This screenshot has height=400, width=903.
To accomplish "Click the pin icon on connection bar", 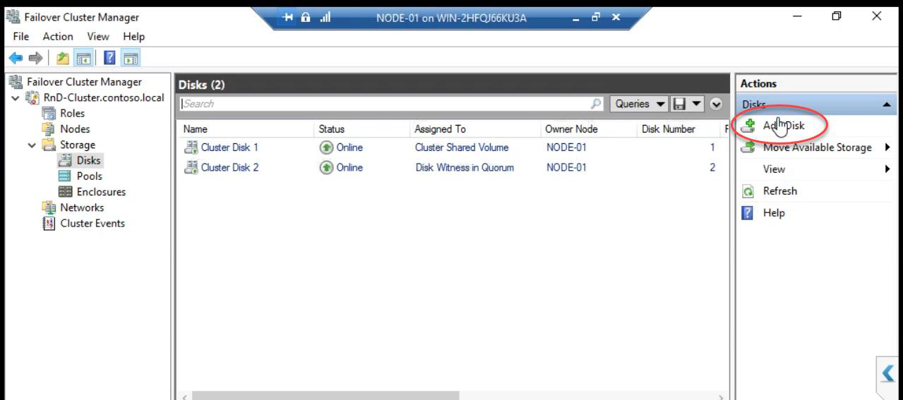I will (x=287, y=17).
